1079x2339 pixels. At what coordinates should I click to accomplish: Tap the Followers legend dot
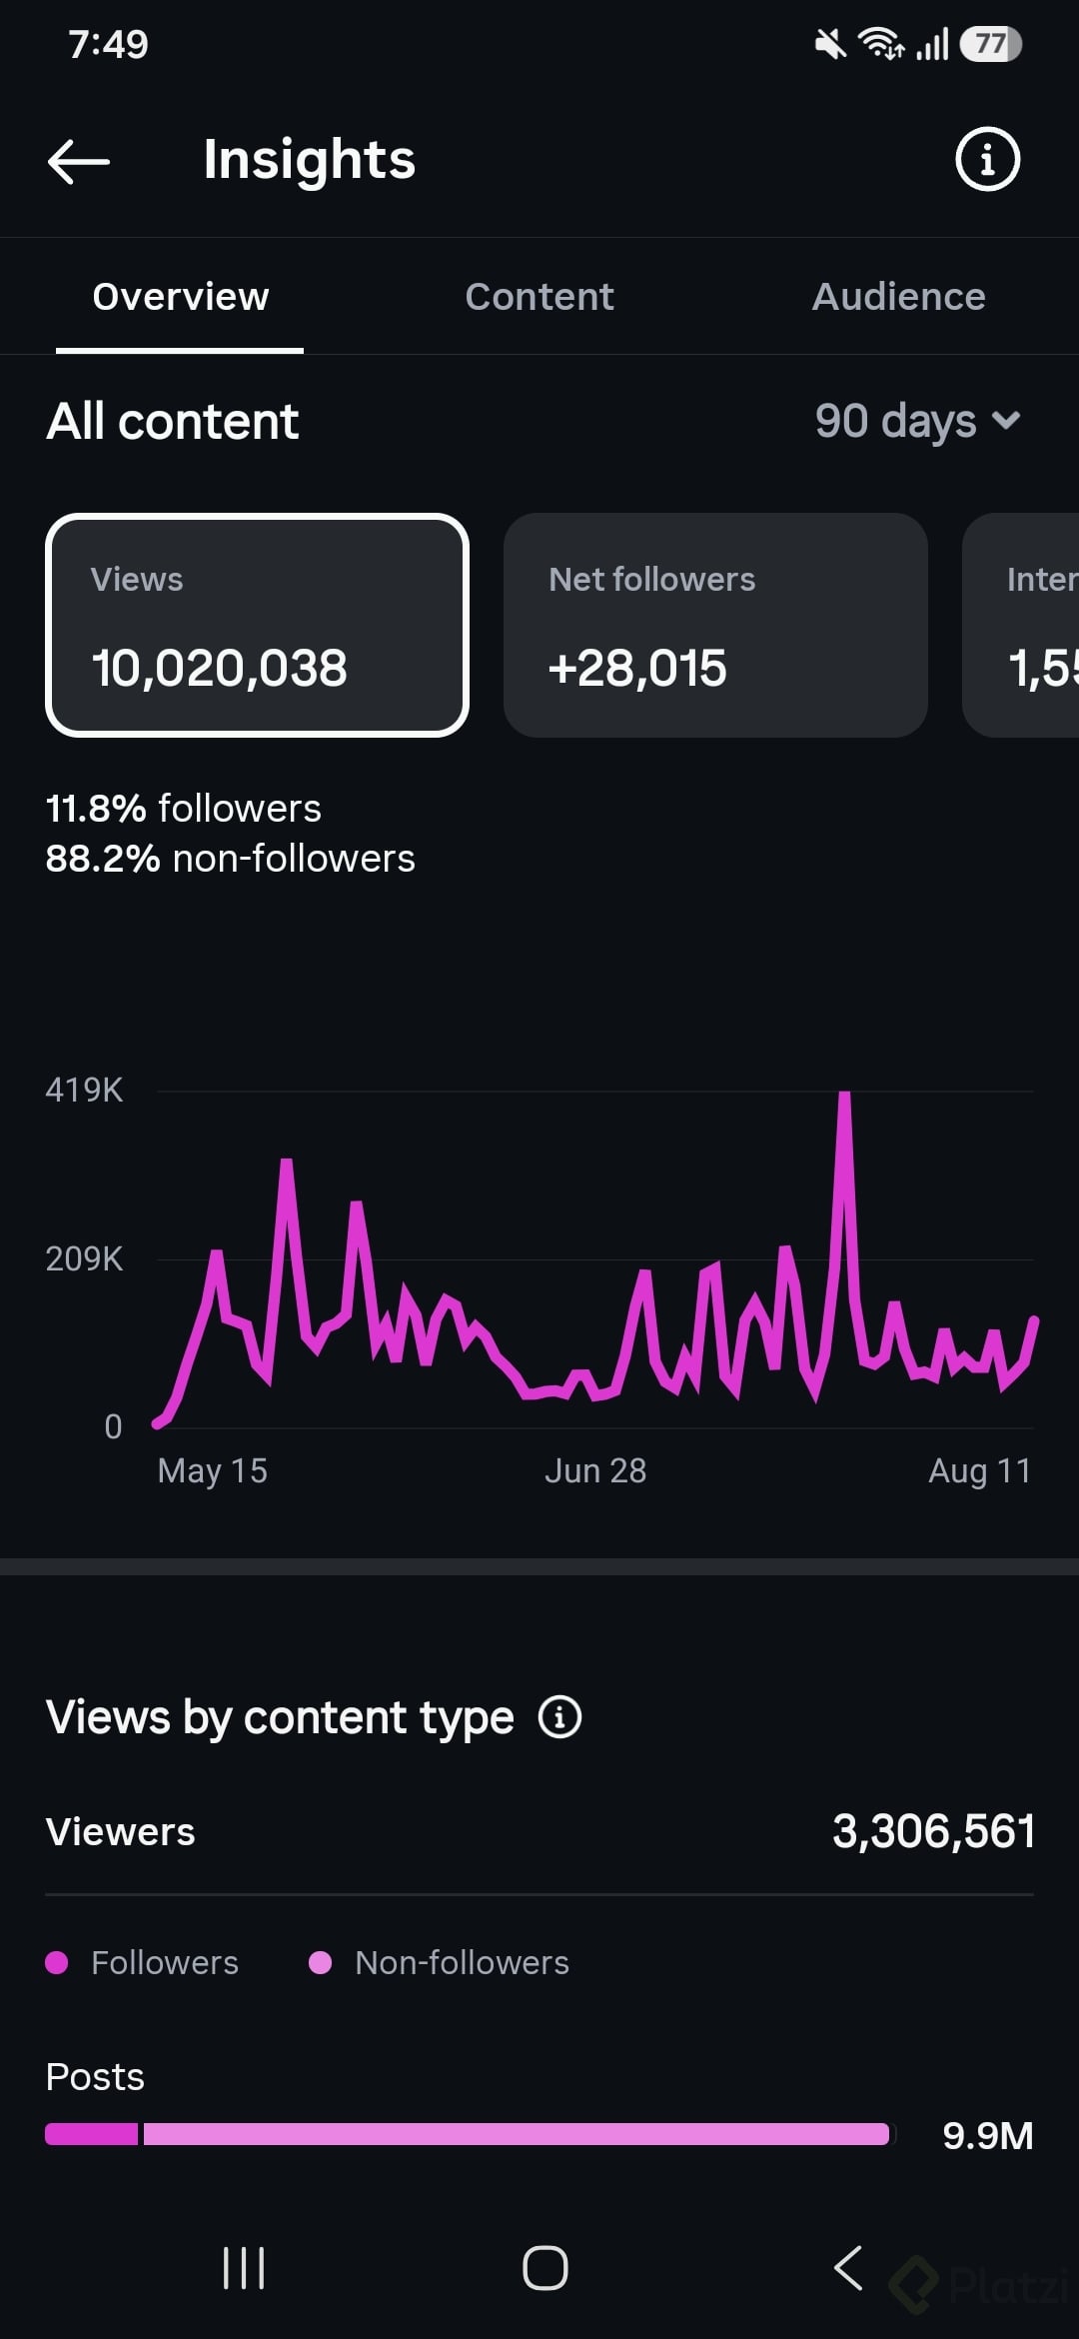[57, 1962]
